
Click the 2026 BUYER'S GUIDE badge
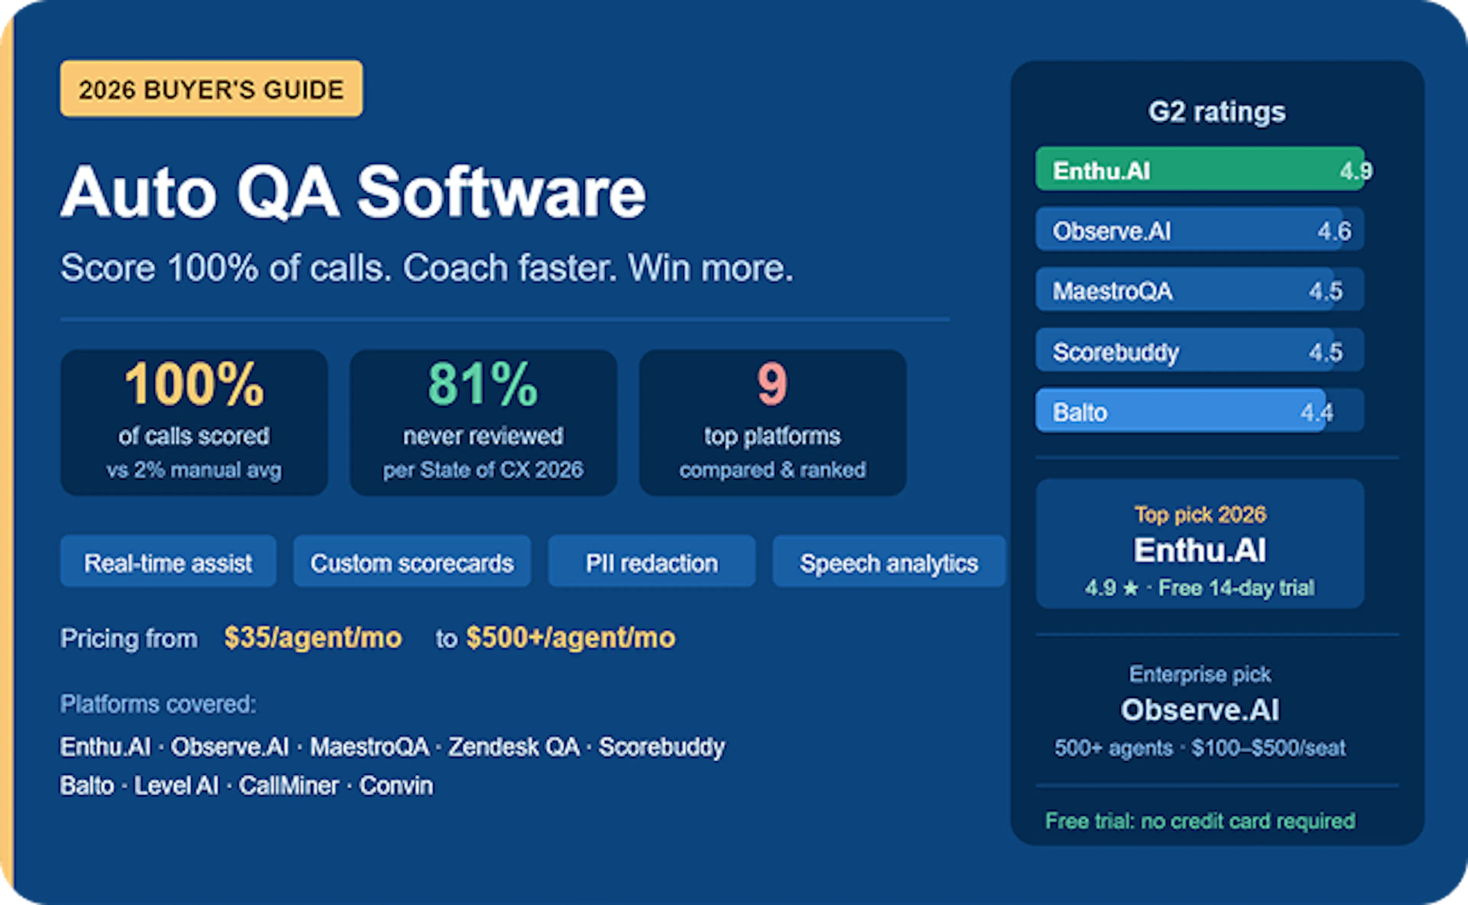coord(211,89)
